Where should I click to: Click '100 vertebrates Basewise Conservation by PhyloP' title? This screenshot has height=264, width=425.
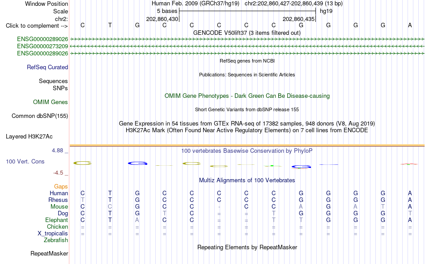point(247,151)
